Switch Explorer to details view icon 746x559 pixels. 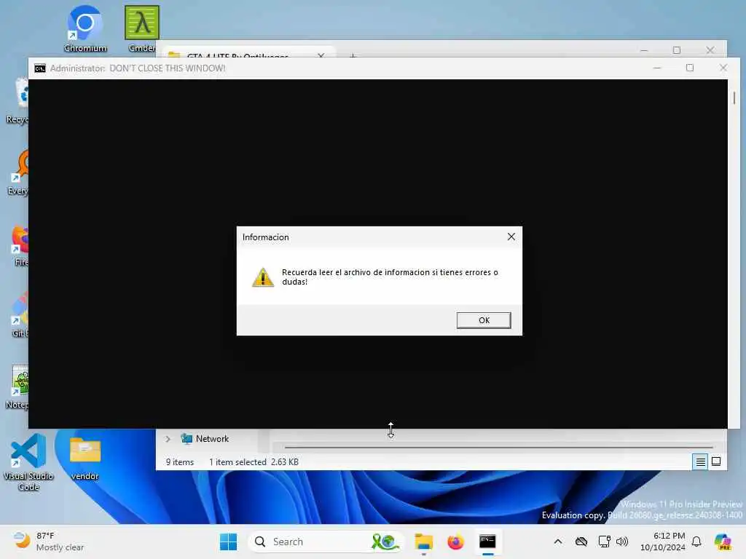pyautogui.click(x=700, y=461)
